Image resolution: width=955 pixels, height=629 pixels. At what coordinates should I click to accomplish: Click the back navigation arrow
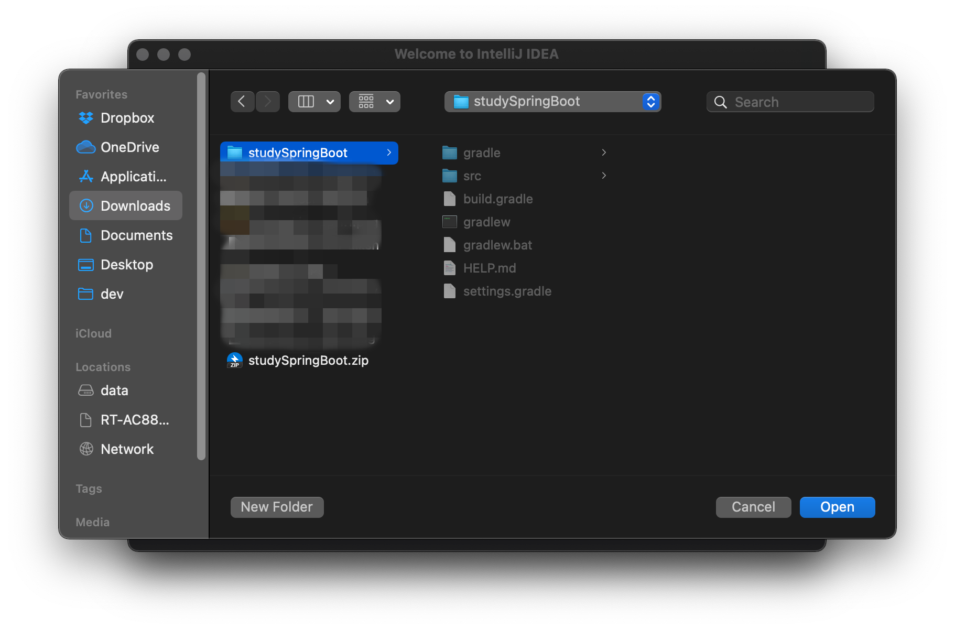point(242,102)
